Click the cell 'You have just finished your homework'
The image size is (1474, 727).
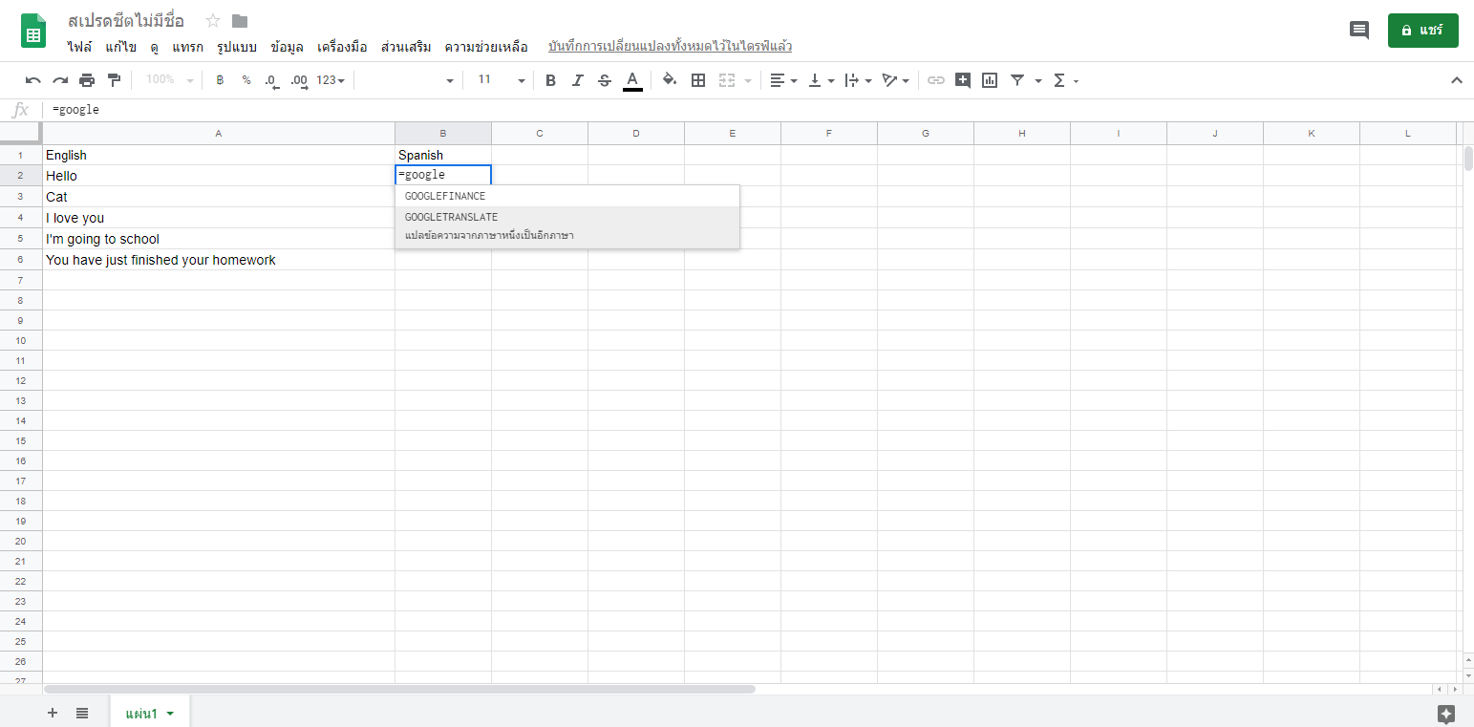[219, 260]
